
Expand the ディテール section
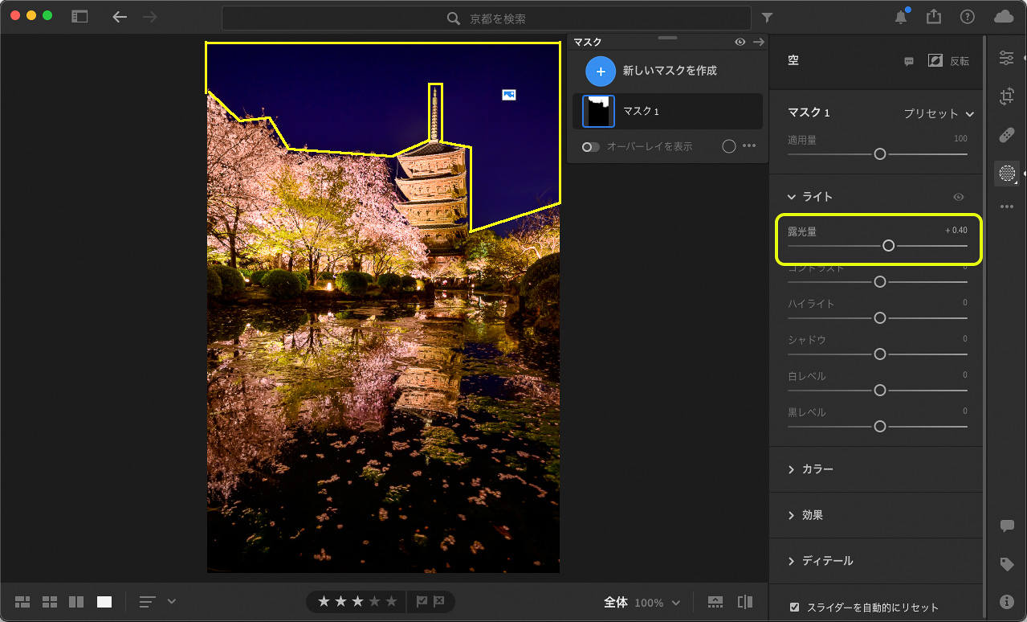[x=792, y=561]
